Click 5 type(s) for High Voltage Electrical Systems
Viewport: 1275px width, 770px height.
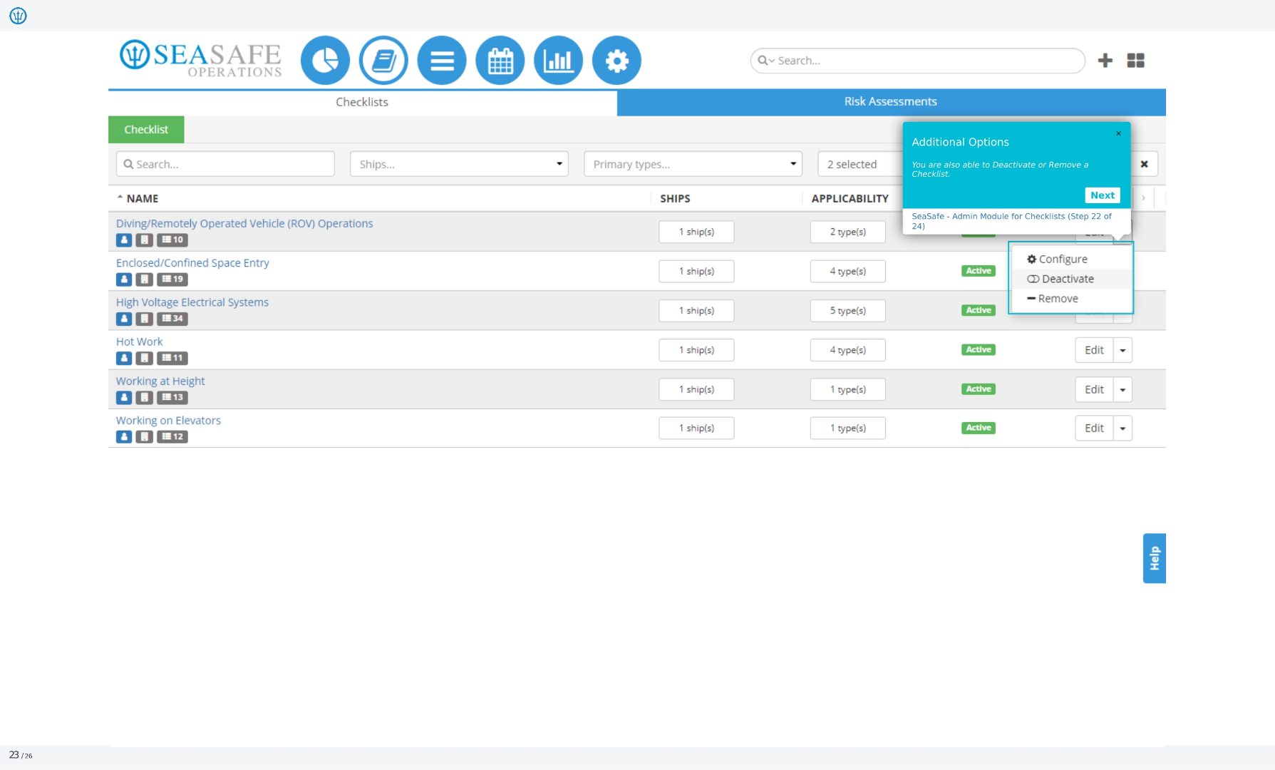848,311
